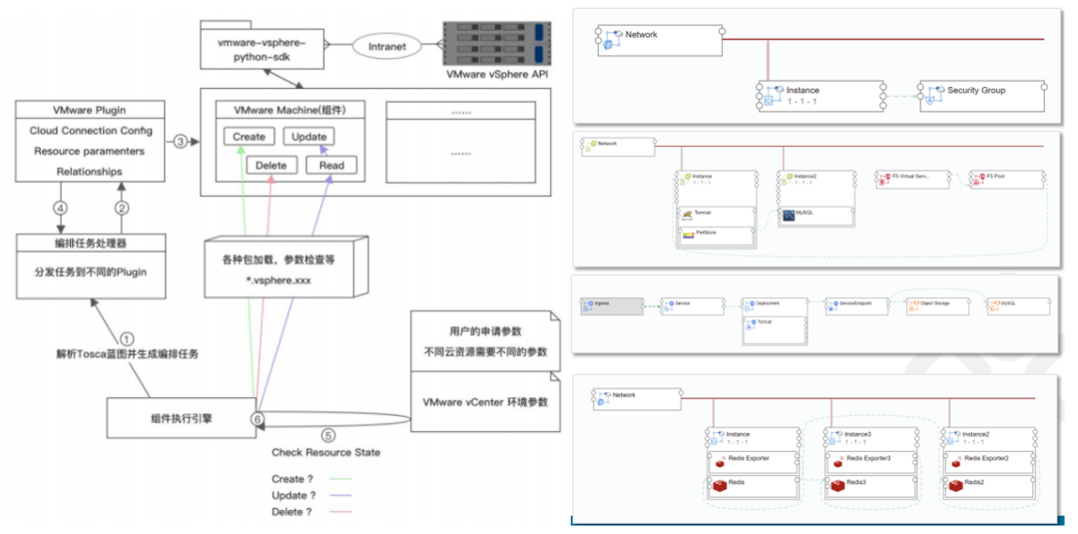1078x534 pixels.
Task: Click the Resource paramenters text
Action: click(x=91, y=151)
